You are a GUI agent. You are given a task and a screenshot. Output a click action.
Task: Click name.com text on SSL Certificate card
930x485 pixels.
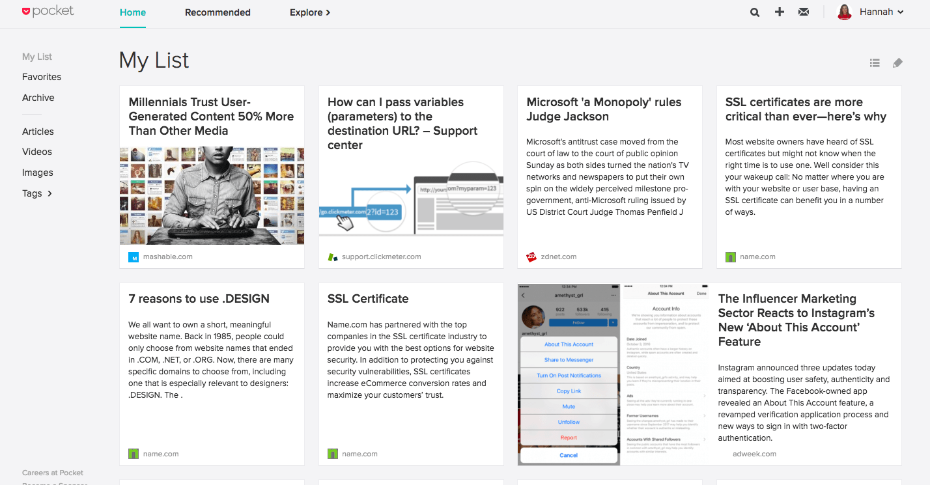(x=359, y=454)
